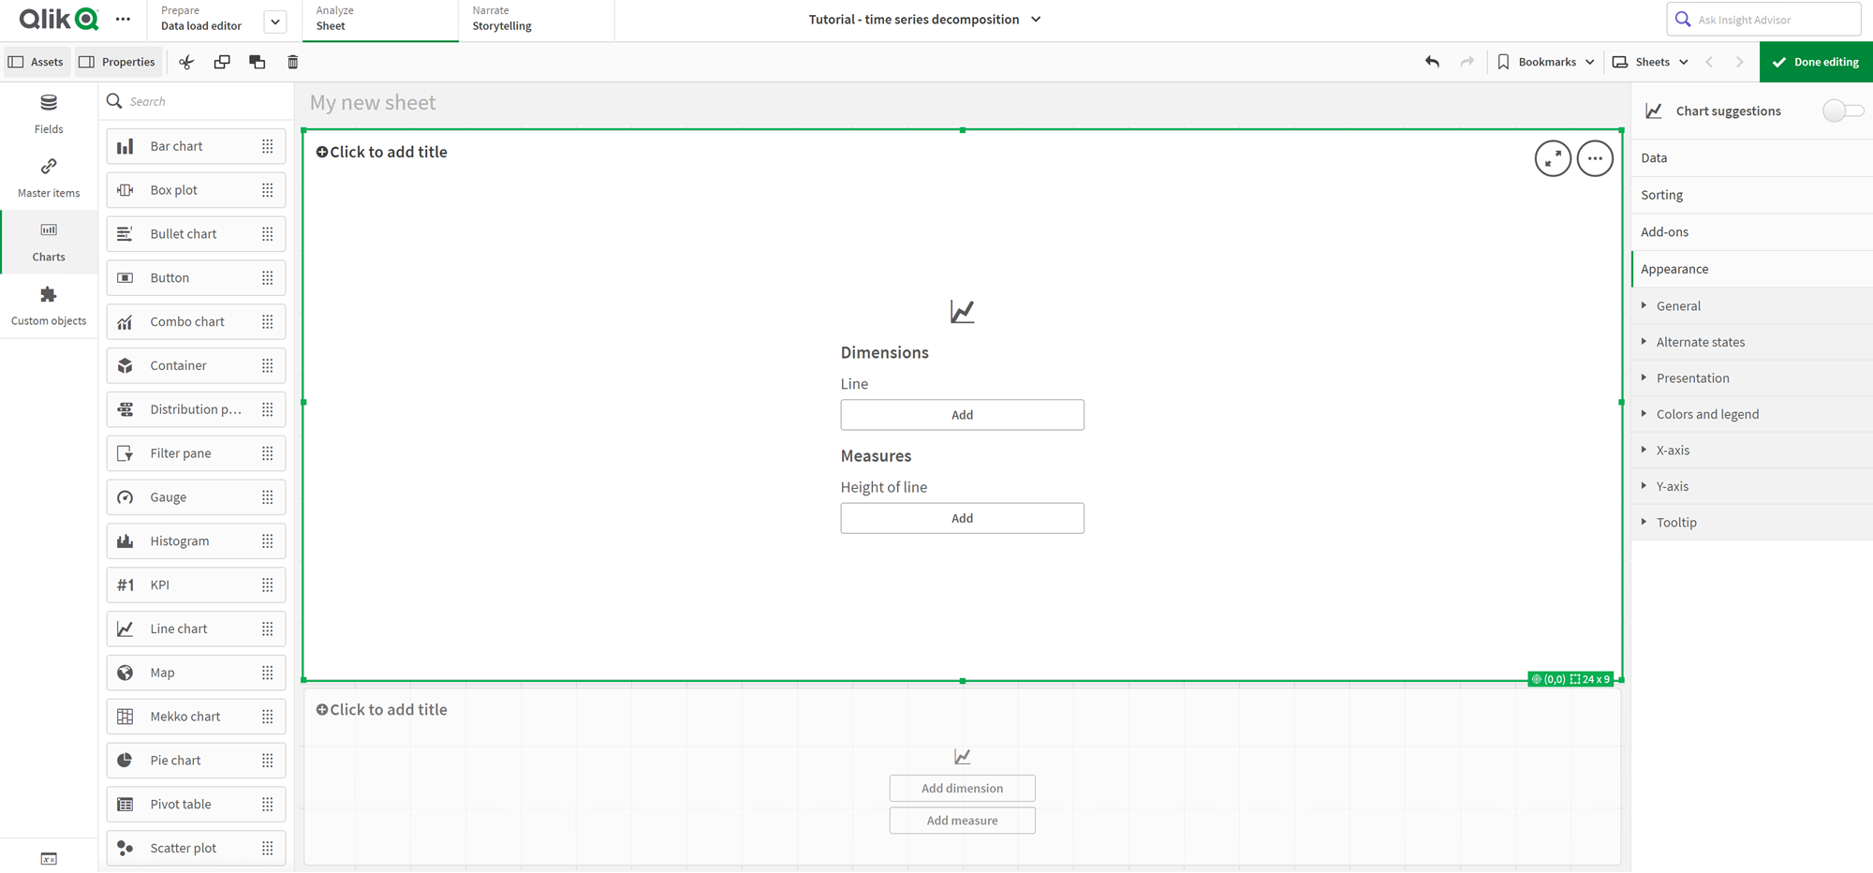The image size is (1873, 873).
Task: Toggle the Assets panel
Action: coord(37,62)
